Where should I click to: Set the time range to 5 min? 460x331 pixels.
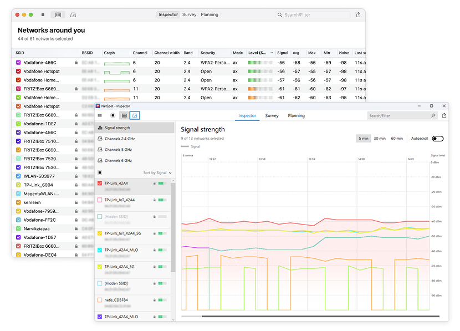[364, 139]
